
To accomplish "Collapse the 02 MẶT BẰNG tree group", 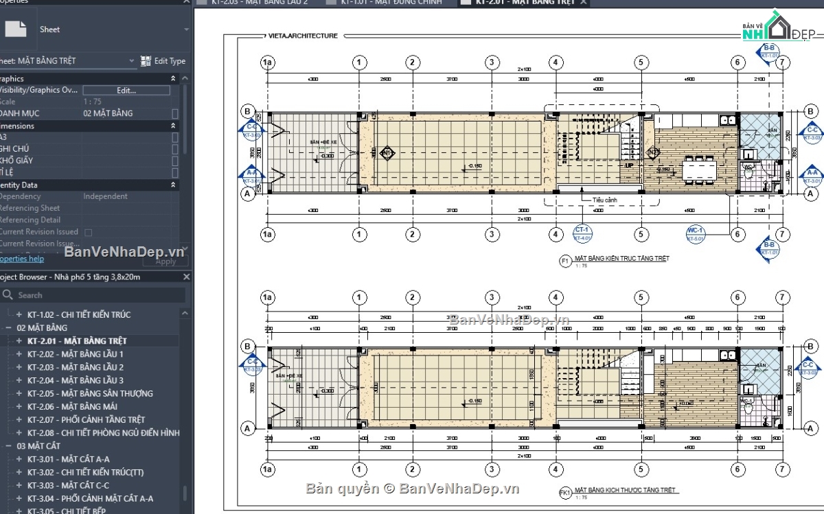I will coord(9,328).
